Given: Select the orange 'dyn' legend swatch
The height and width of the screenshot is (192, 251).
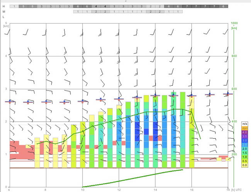Looking at the screenshot, I should [244, 128].
